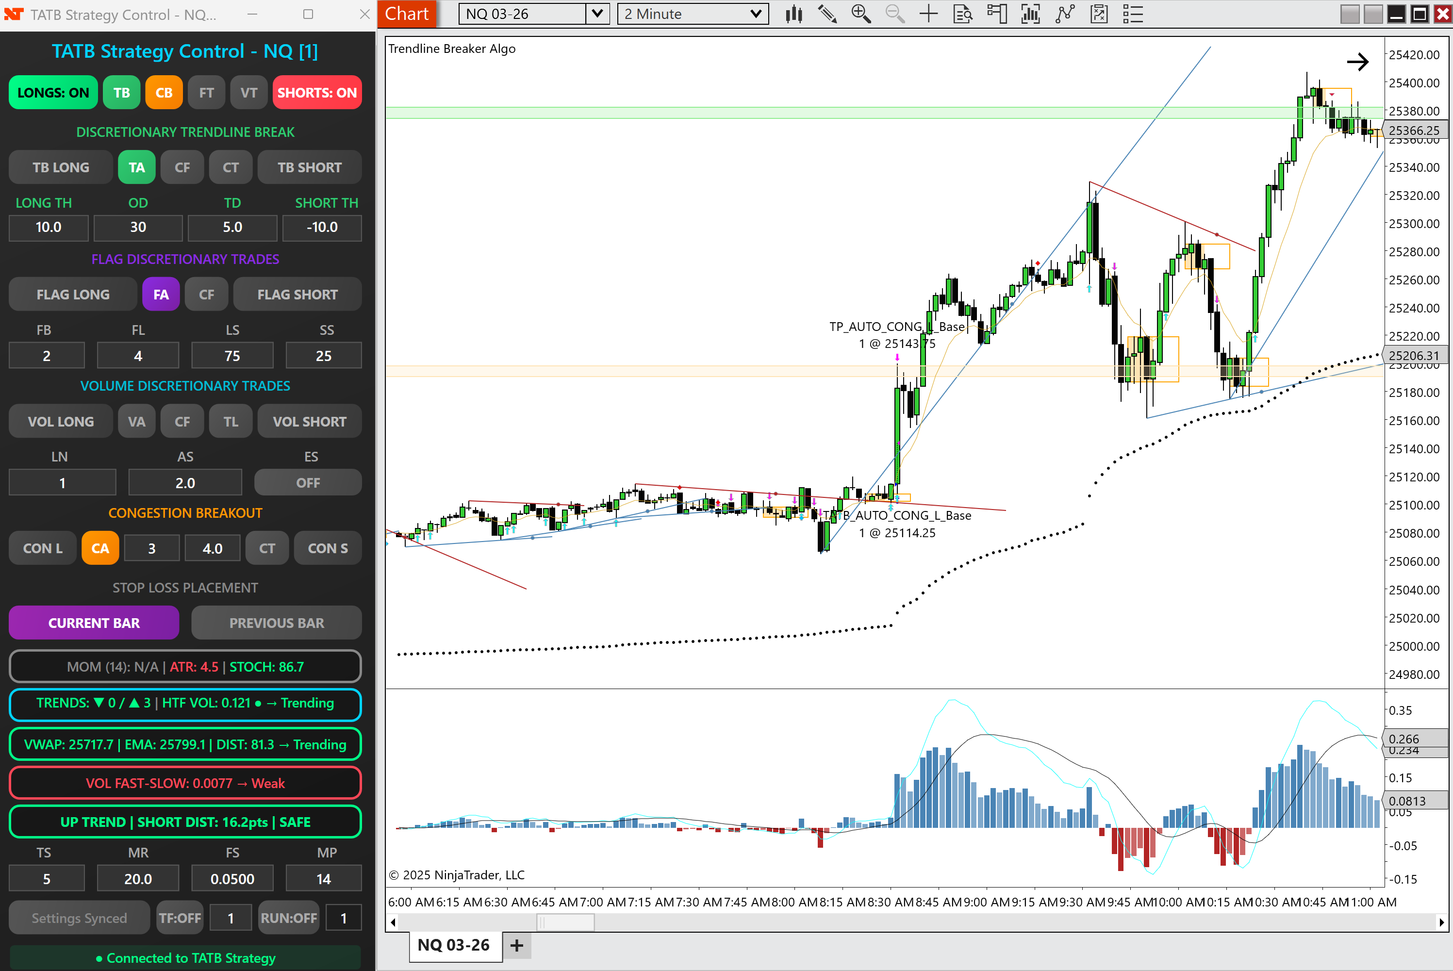This screenshot has width=1453, height=971.
Task: Click the LONG TH value field
Action: [x=49, y=227]
